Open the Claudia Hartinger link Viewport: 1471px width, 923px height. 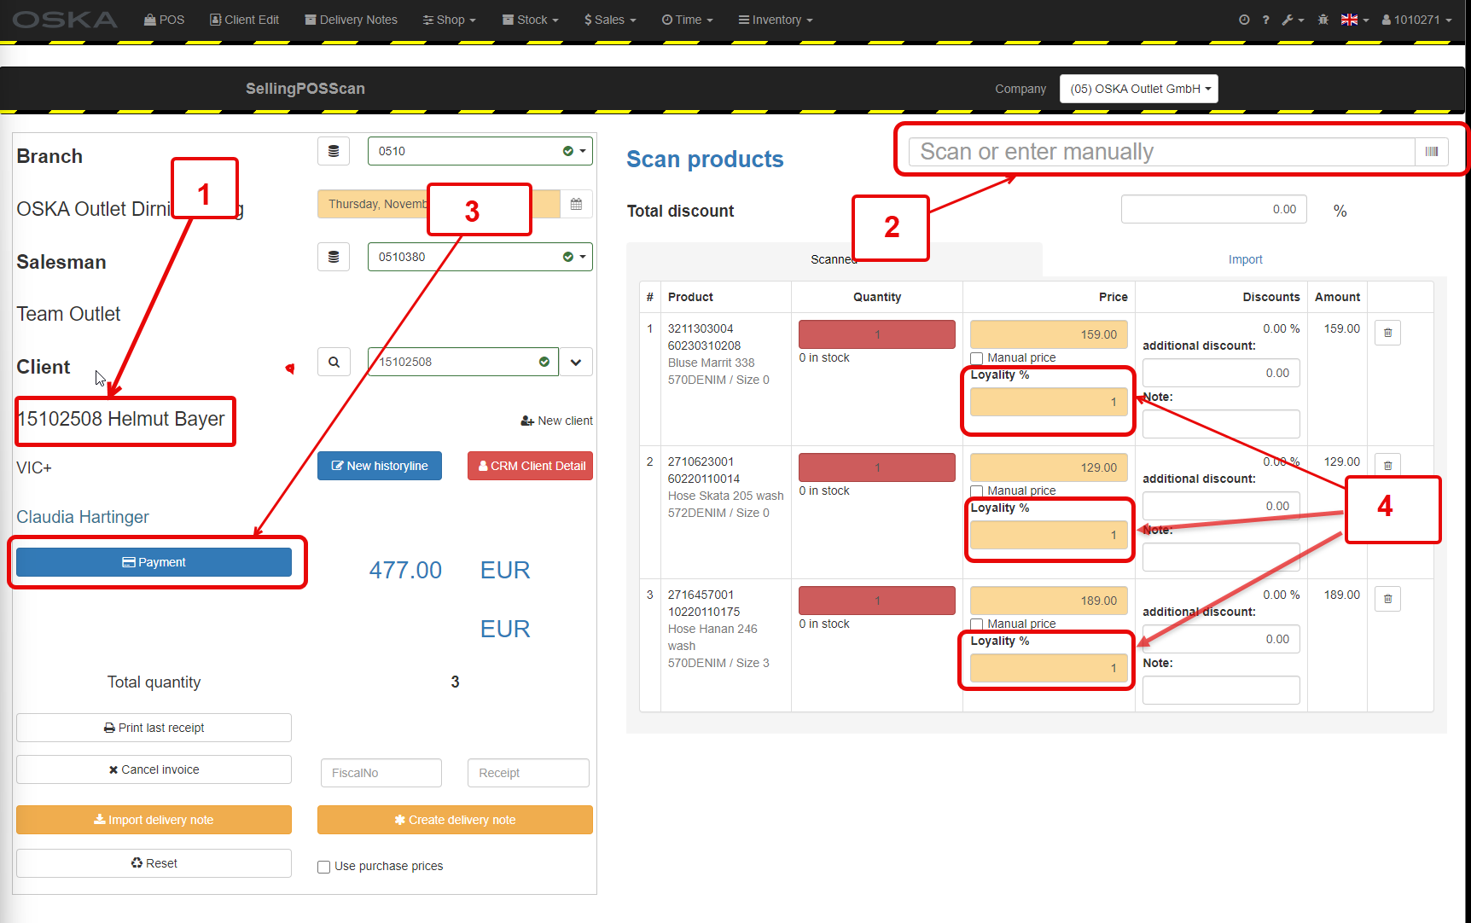(83, 517)
